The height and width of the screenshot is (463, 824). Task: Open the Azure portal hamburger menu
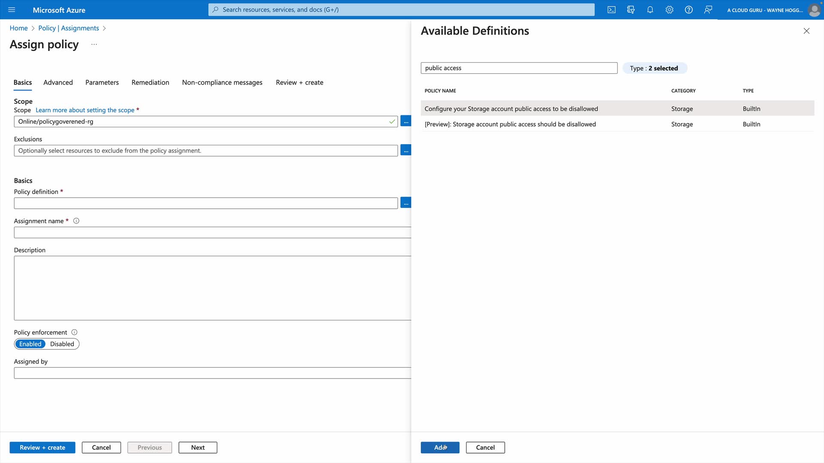12,10
